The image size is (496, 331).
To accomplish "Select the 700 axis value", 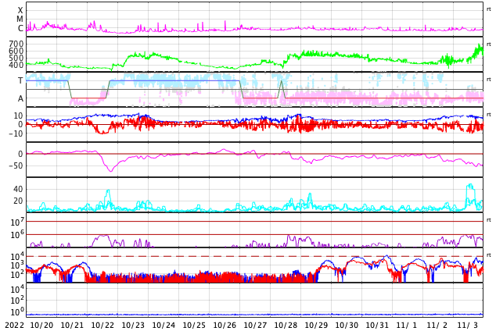I will tap(16, 44).
